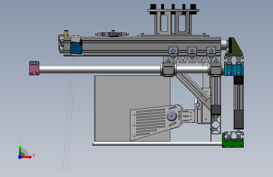Select the top flange plate with bolts

click(x=173, y=10)
